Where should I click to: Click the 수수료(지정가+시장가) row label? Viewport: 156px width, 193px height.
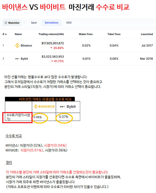(x=18, y=117)
